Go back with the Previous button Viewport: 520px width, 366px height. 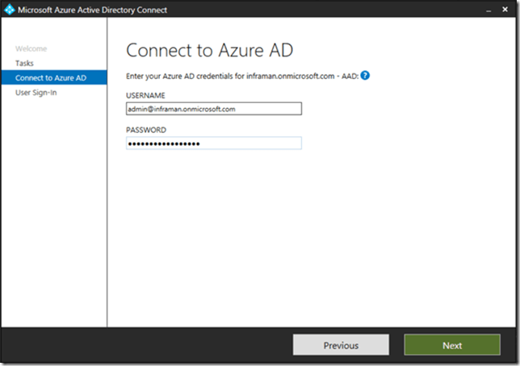341,345
